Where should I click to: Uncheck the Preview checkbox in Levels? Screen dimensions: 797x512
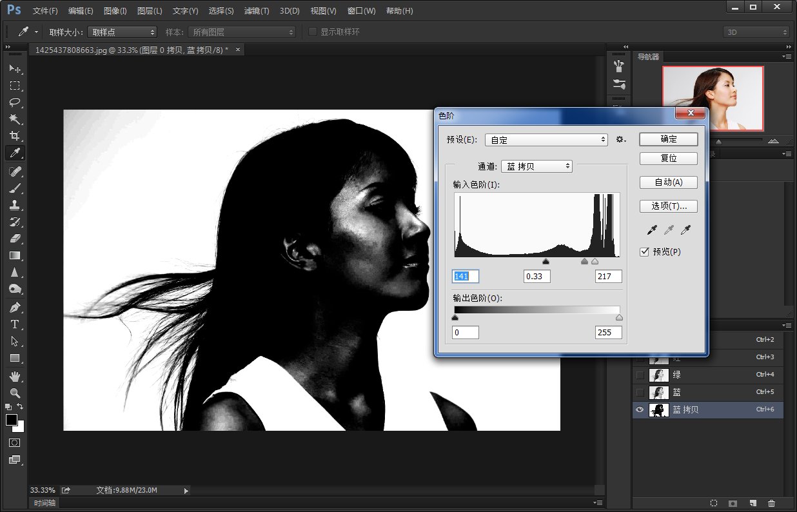[644, 251]
